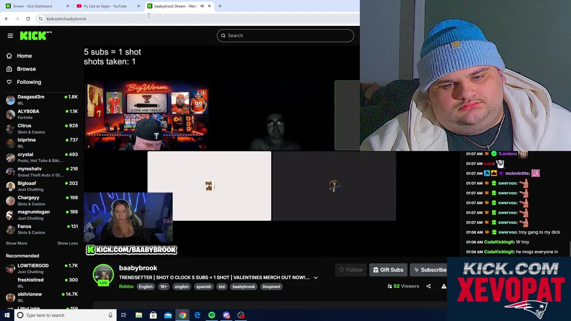
Task: Mute the baabybrook Stream tab audio
Action: click(202, 6)
